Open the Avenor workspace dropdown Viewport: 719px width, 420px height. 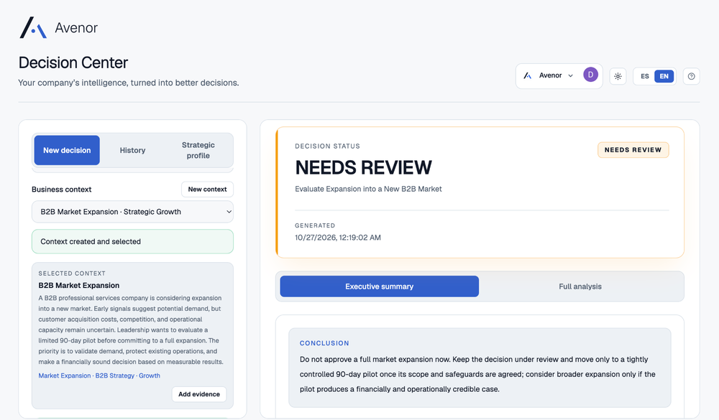[549, 75]
